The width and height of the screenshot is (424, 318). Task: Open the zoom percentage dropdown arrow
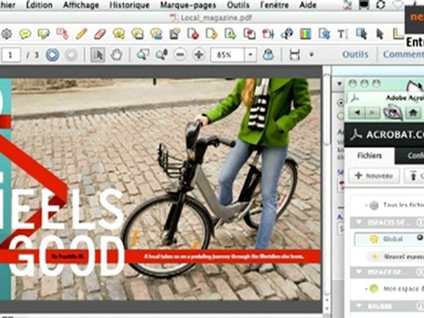coord(250,55)
